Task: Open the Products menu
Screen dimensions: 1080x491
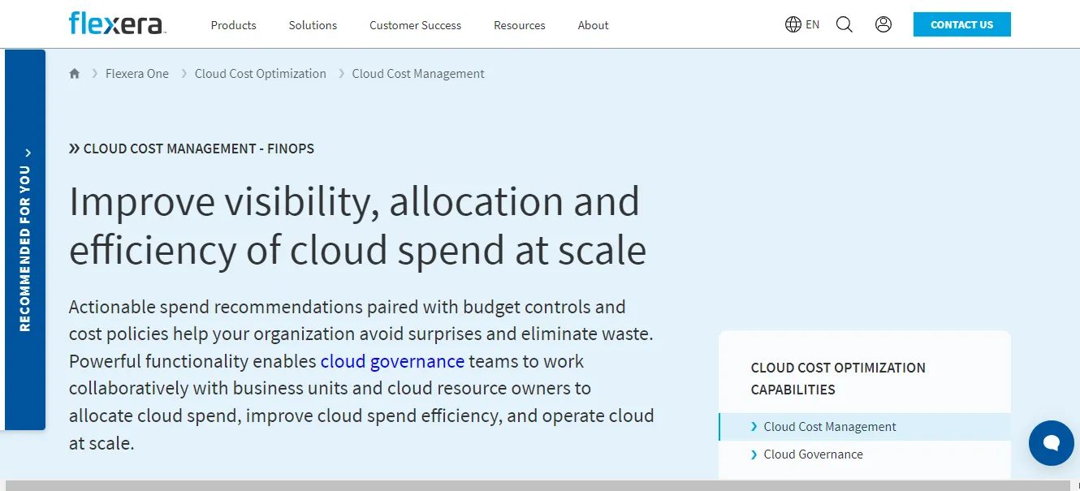Action: 233,25
